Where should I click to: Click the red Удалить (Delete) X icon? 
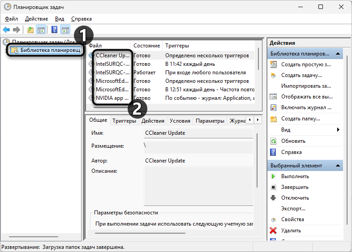click(273, 231)
